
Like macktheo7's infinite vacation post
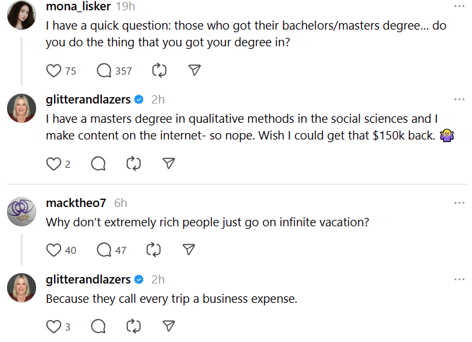click(x=53, y=250)
